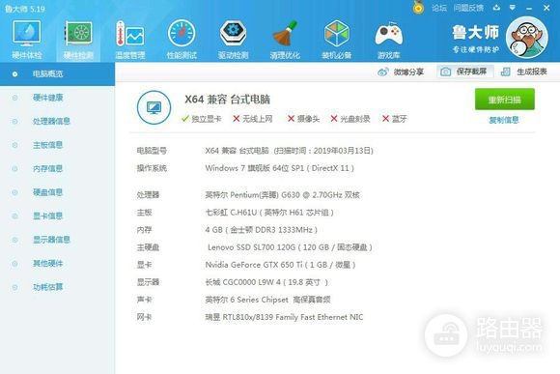Share via 微博分享
The width and height of the screenshot is (560, 374).
tap(401, 72)
